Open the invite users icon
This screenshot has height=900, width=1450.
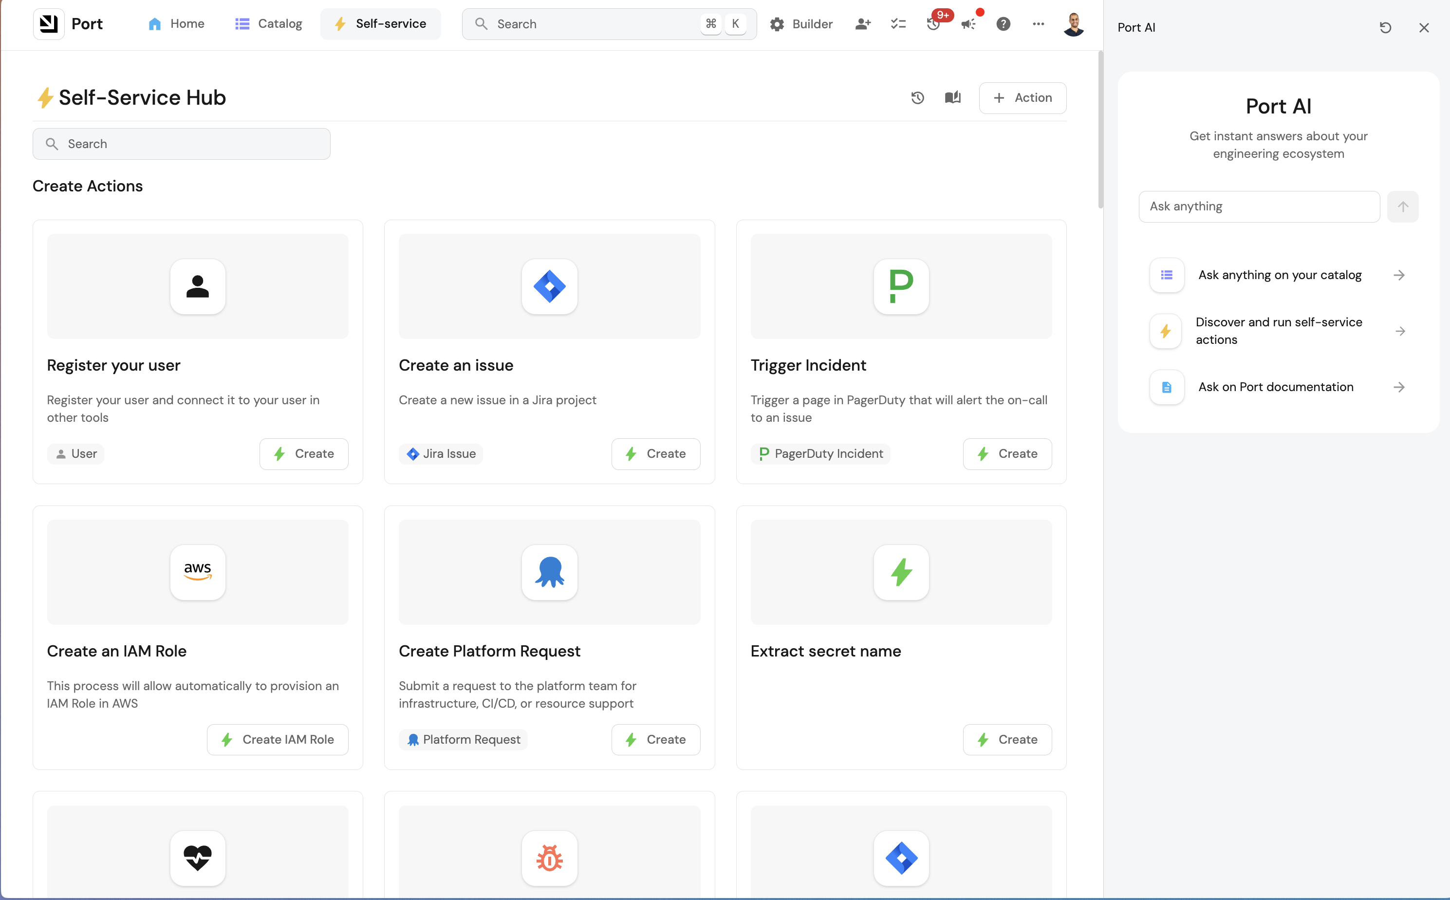click(863, 24)
